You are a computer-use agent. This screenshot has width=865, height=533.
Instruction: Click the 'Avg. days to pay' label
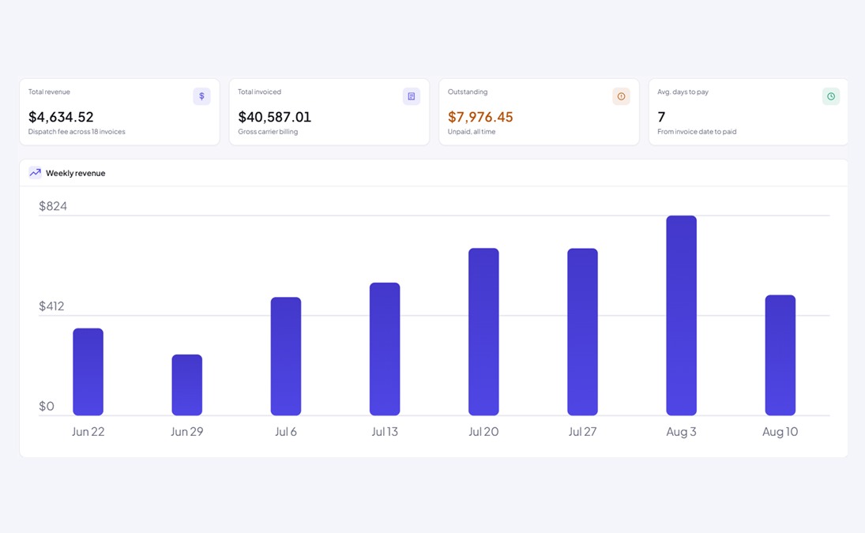point(683,92)
